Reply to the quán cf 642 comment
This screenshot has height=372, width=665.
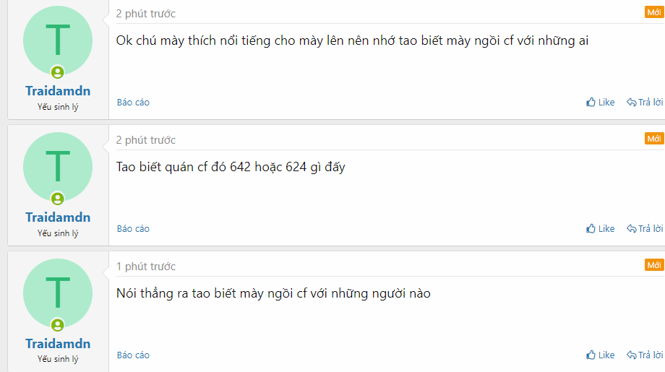[645, 228]
